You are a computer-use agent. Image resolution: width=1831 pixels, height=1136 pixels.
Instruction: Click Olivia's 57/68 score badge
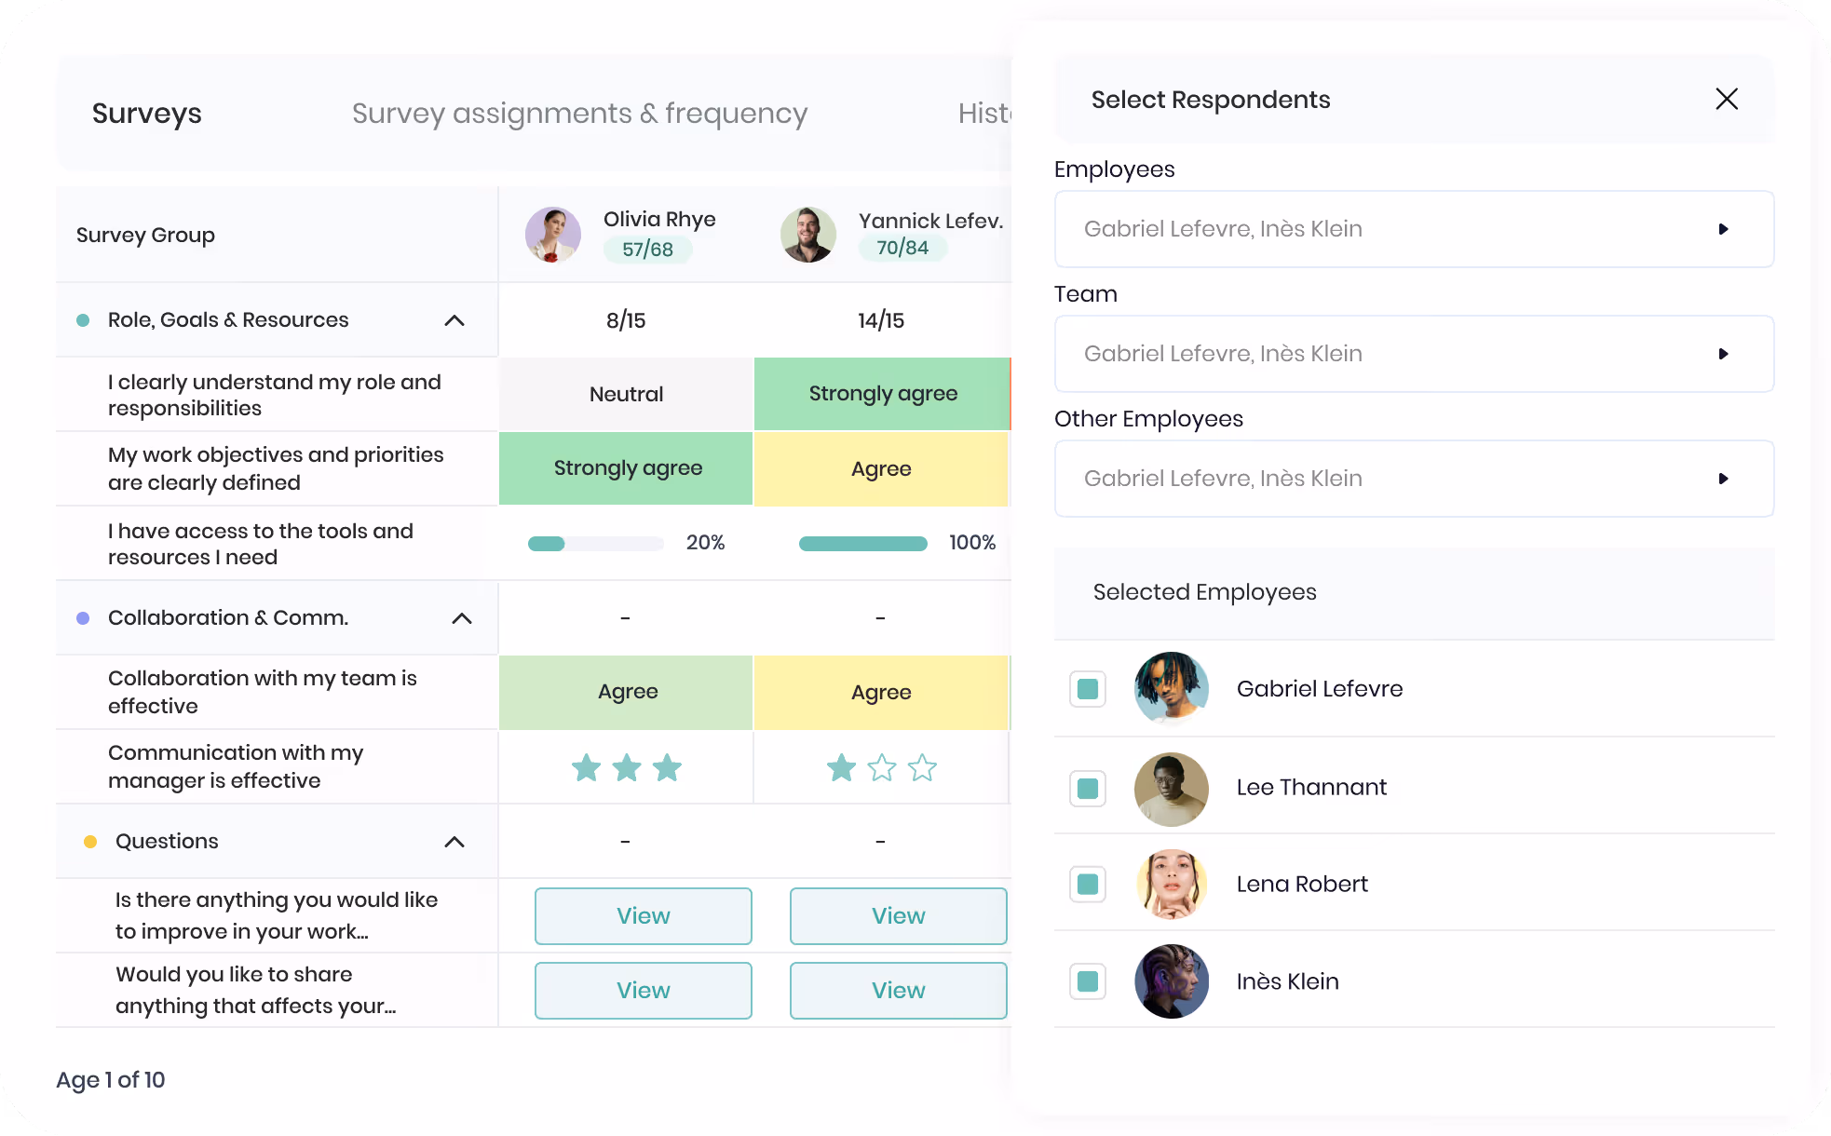(x=647, y=250)
